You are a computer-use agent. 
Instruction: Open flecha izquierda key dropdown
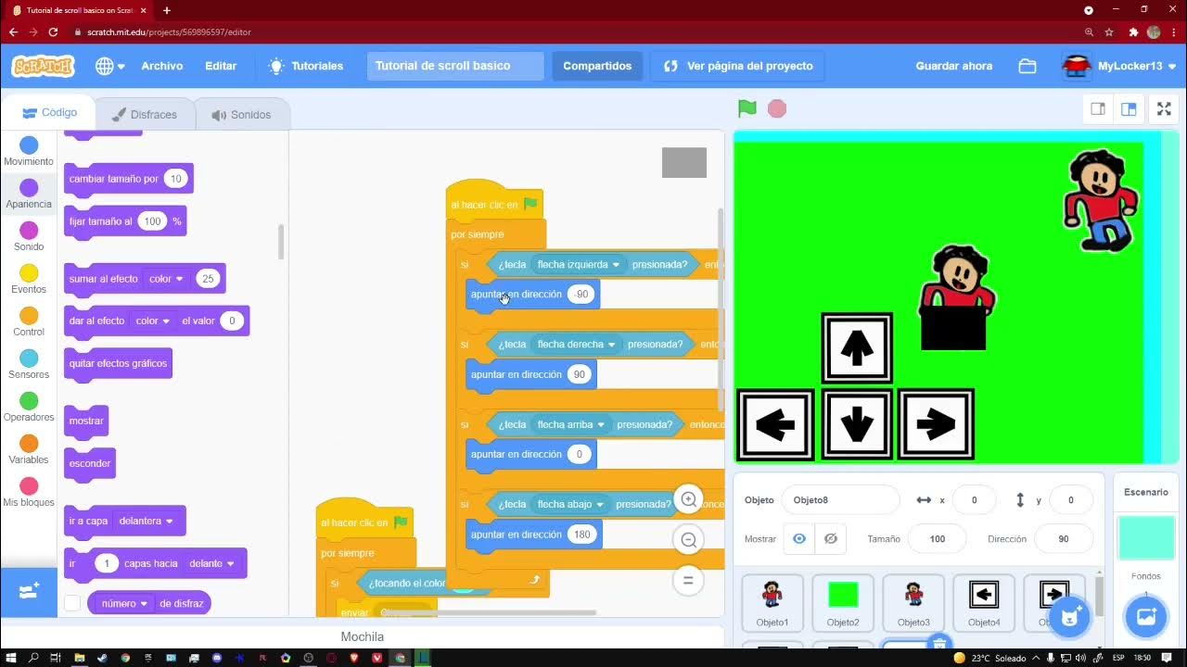pos(579,264)
